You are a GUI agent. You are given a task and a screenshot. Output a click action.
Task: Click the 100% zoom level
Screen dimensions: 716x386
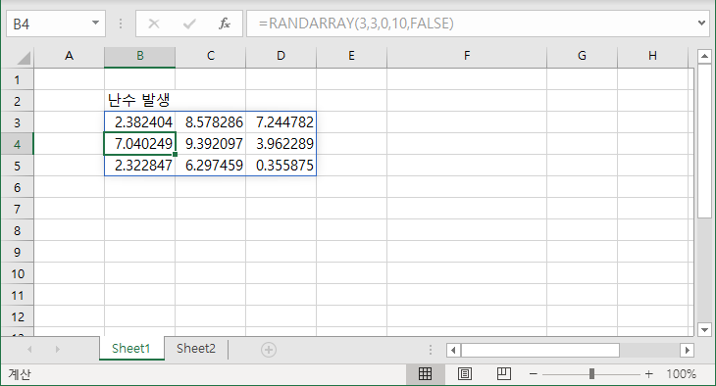pyautogui.click(x=681, y=374)
